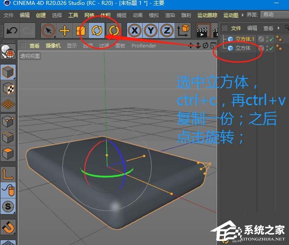Open the 模拟 menu
289x245 pixels.
[154, 15]
